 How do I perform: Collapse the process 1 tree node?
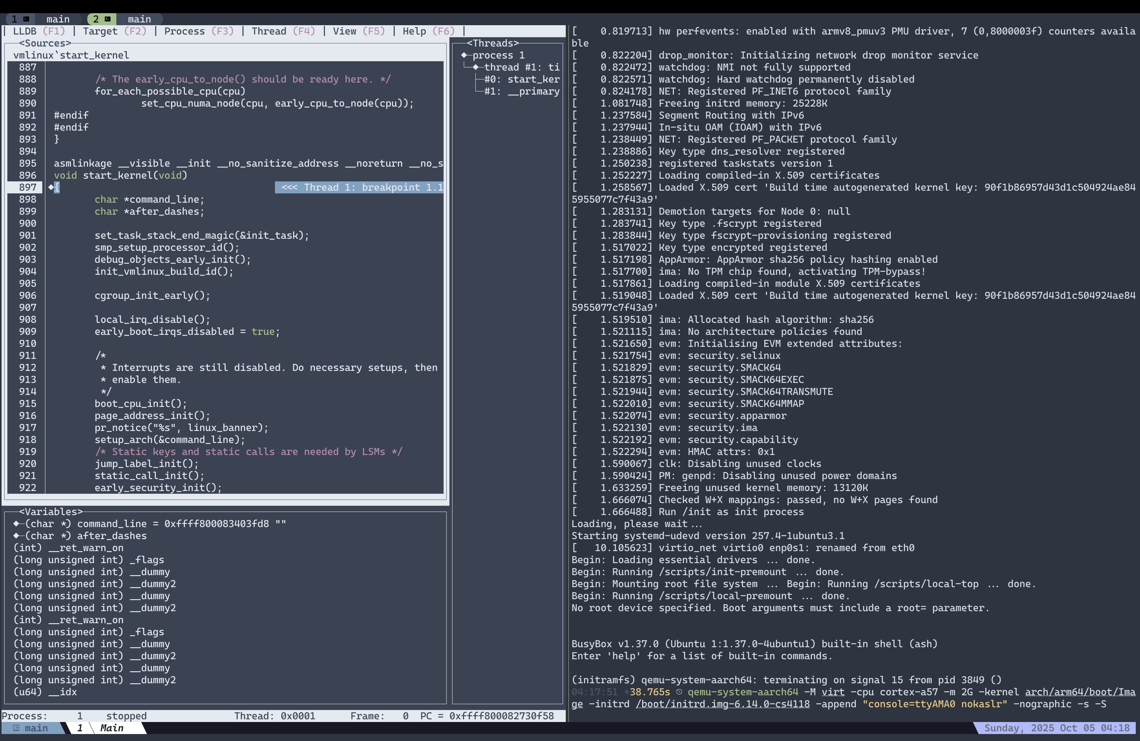[x=464, y=55]
